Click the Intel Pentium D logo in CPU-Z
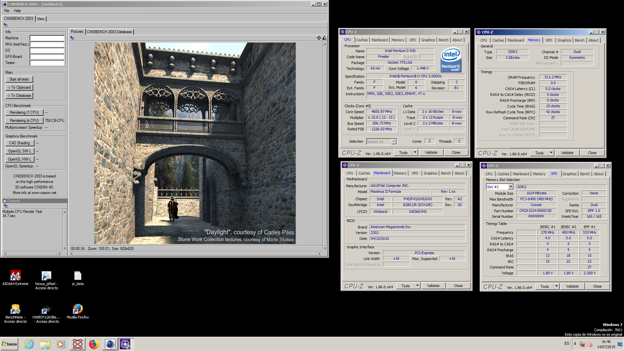The height and width of the screenshot is (351, 624). click(451, 60)
